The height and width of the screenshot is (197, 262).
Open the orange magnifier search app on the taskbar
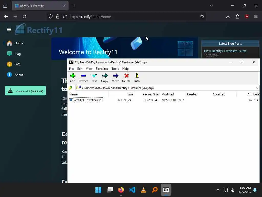coord(155,190)
